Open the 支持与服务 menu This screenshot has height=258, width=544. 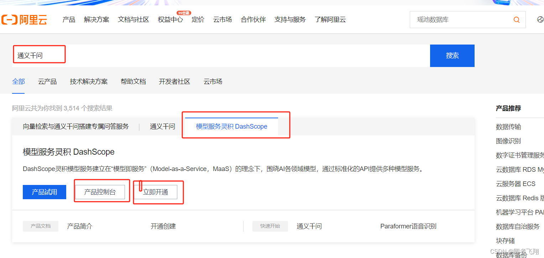[x=290, y=20]
